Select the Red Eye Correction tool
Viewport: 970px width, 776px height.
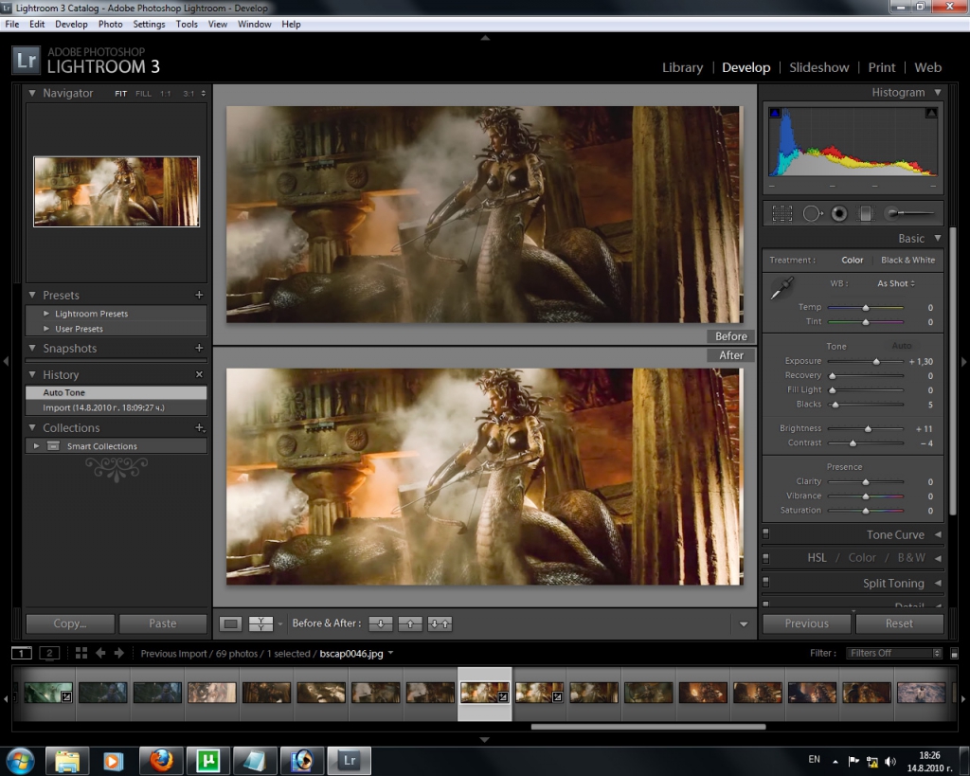click(x=838, y=213)
